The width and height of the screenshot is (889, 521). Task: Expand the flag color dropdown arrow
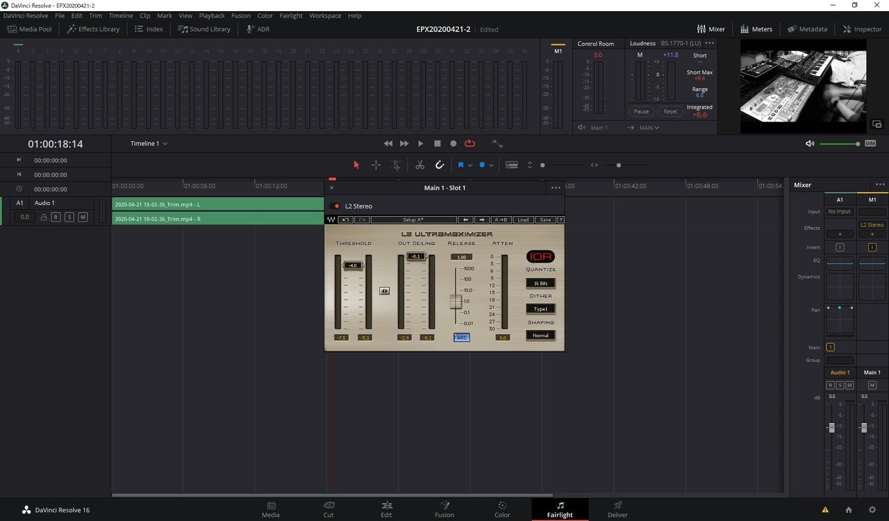pos(470,165)
